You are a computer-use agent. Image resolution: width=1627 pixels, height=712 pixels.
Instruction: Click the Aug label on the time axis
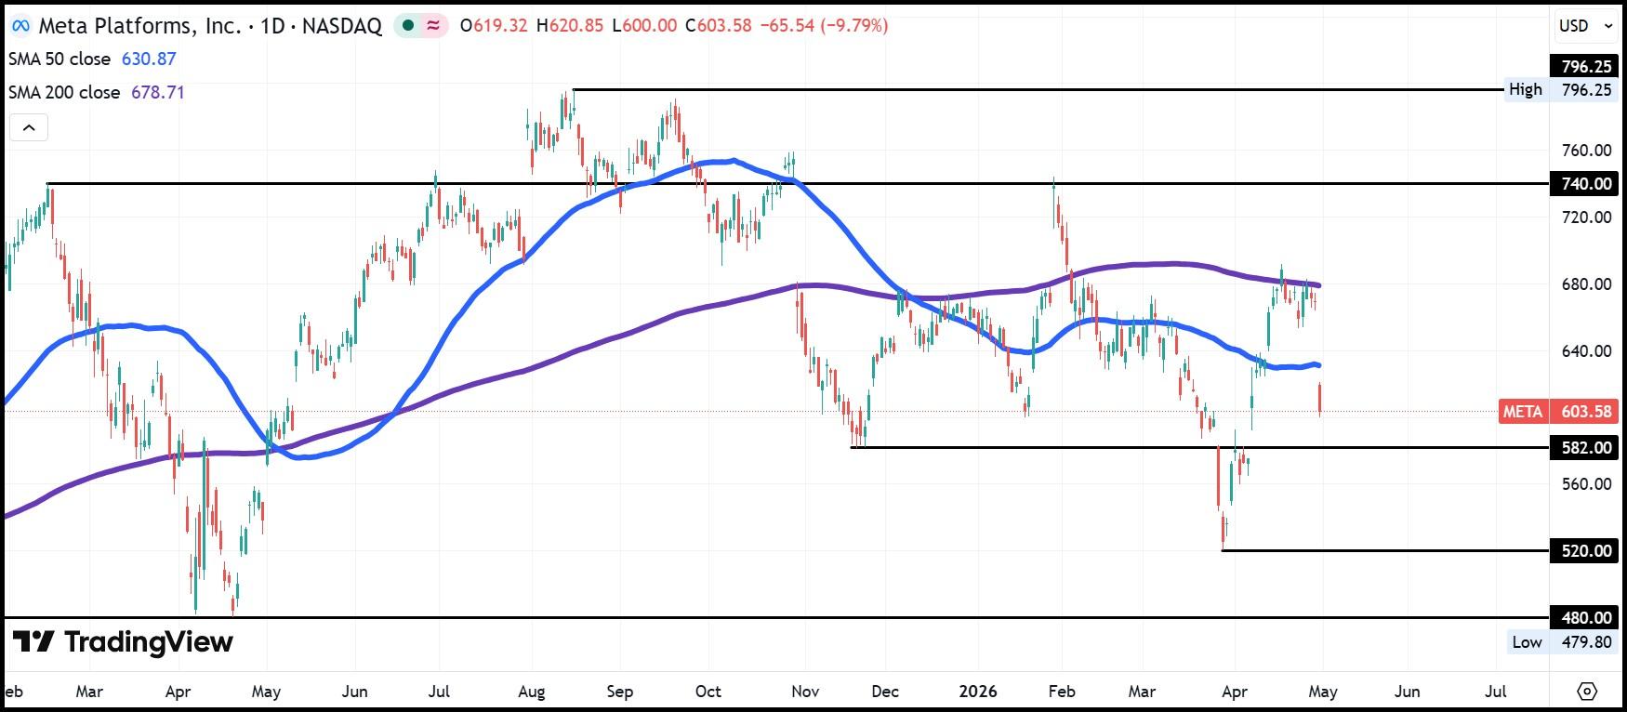click(x=531, y=692)
